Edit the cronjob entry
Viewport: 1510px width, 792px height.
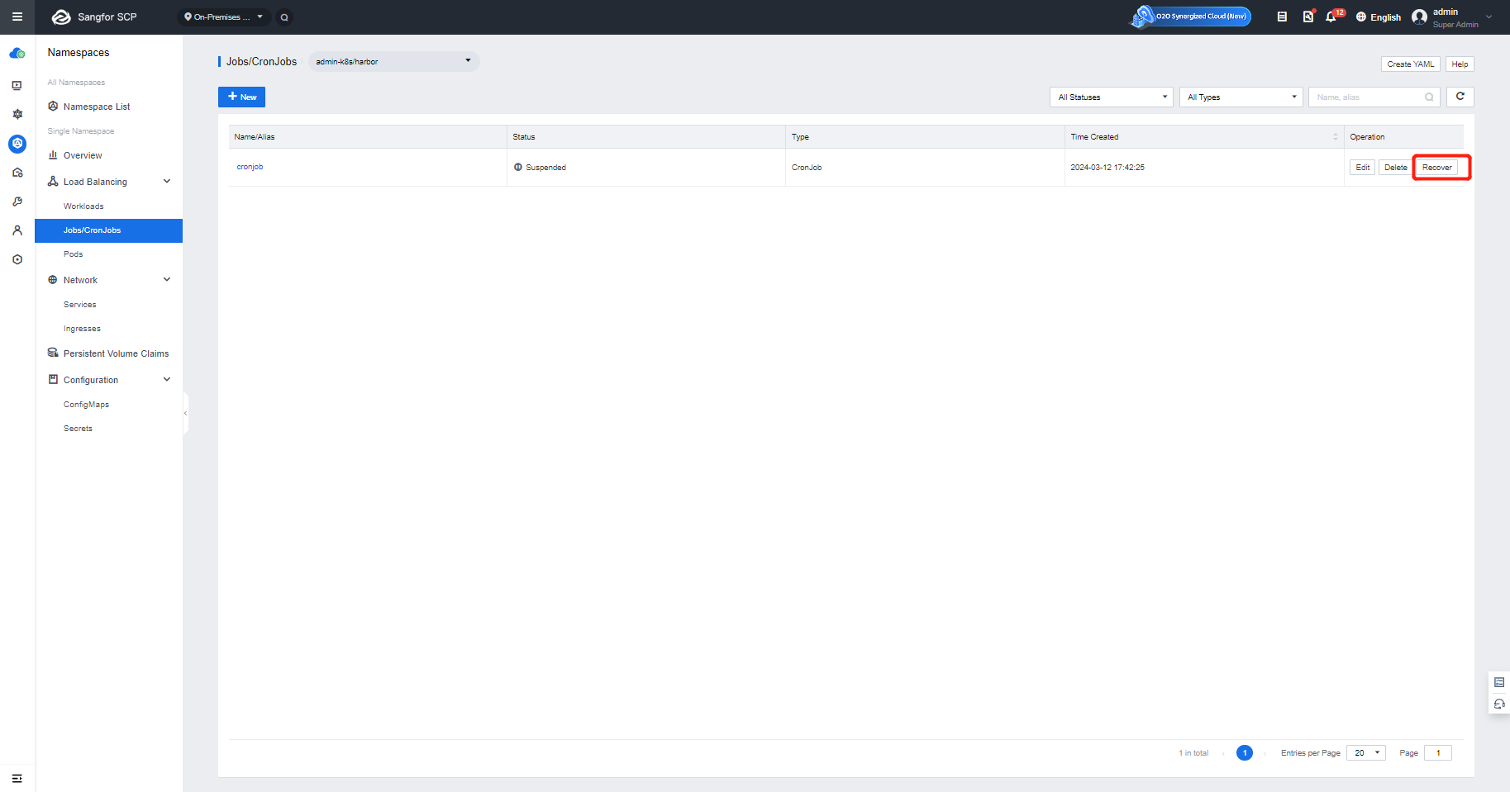point(1363,168)
